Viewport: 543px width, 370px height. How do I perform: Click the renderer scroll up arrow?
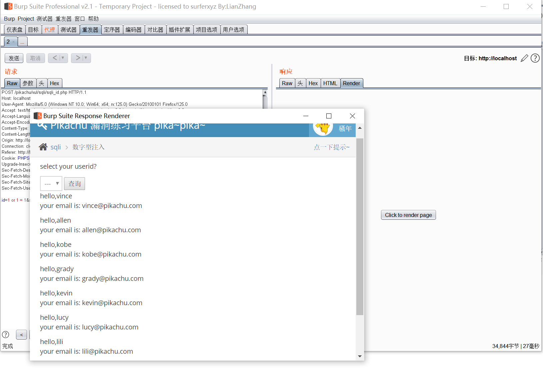pyautogui.click(x=360, y=128)
